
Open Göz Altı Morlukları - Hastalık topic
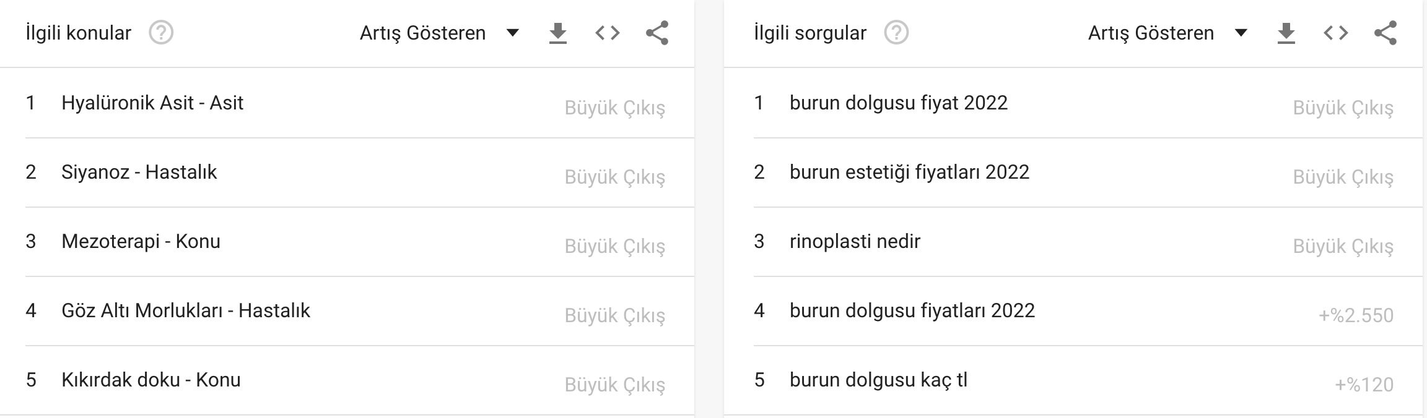coord(359,310)
